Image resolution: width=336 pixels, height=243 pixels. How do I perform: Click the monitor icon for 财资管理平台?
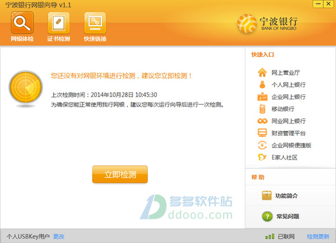point(262,133)
